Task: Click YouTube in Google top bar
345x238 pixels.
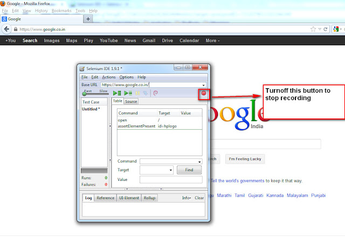Action: coord(108,41)
